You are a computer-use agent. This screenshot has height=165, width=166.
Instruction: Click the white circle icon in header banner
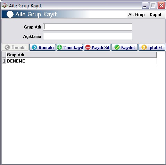(10, 14)
